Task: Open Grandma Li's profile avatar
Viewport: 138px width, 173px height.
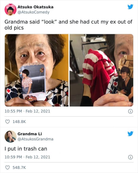Action: [10, 137]
